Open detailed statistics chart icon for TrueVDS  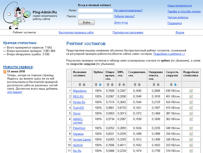(x=191, y=107)
